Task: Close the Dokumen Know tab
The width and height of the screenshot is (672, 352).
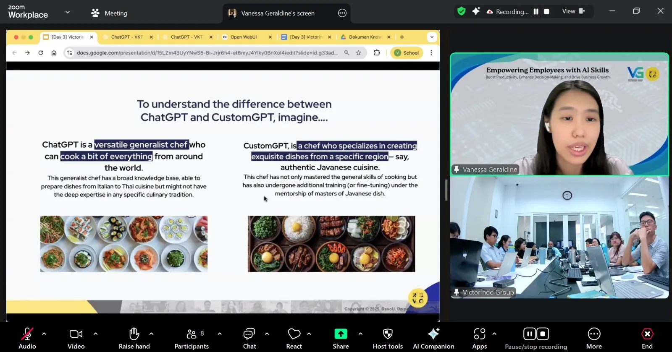Action: pyautogui.click(x=389, y=37)
